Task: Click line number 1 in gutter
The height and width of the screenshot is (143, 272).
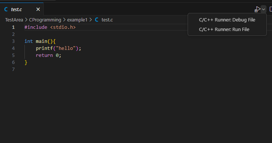Action: coord(13,27)
